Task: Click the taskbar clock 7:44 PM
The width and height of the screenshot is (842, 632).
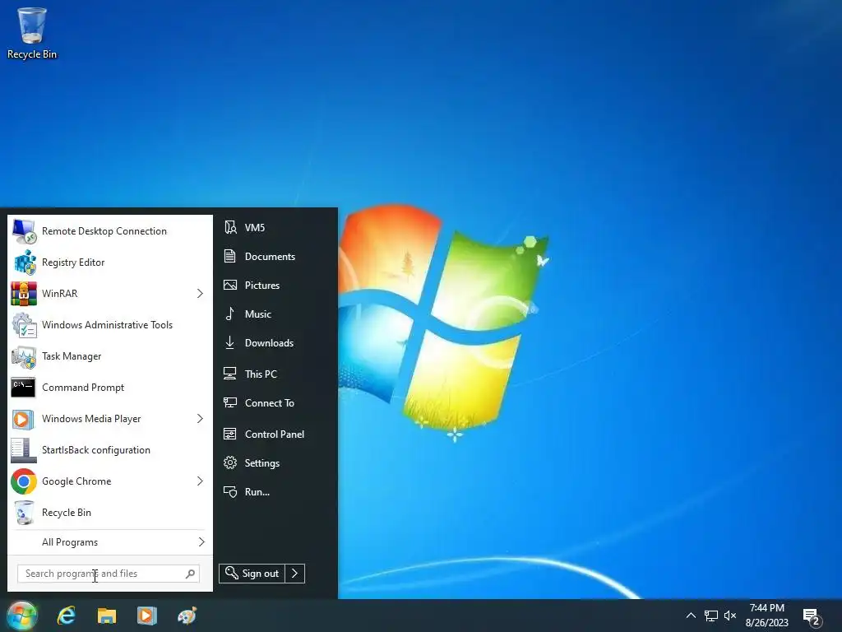Action: 767,608
